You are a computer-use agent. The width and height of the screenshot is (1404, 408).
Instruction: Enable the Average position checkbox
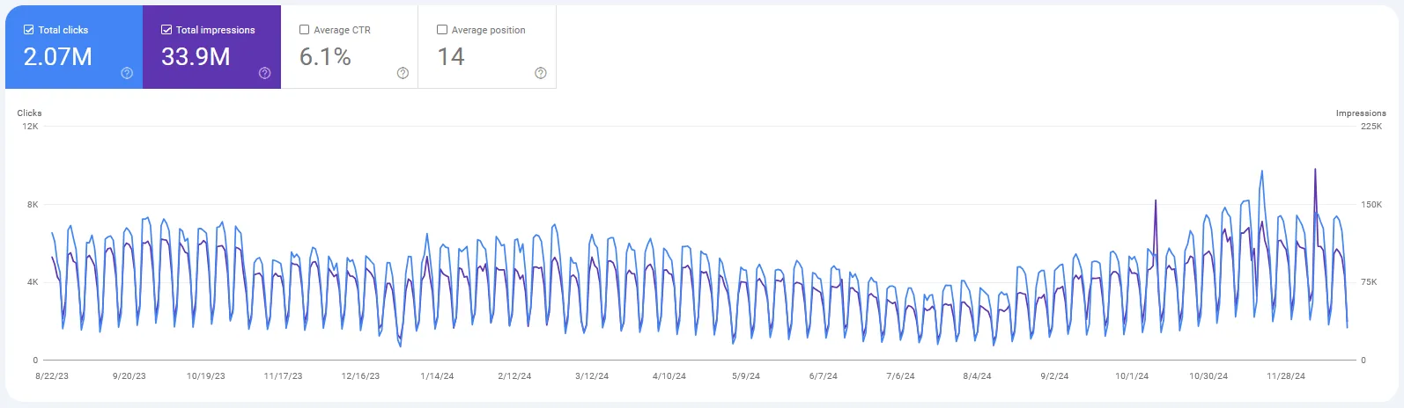[442, 30]
